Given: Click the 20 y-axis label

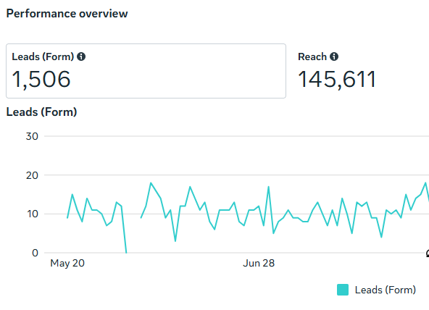Looking at the screenshot, I should [32, 175].
